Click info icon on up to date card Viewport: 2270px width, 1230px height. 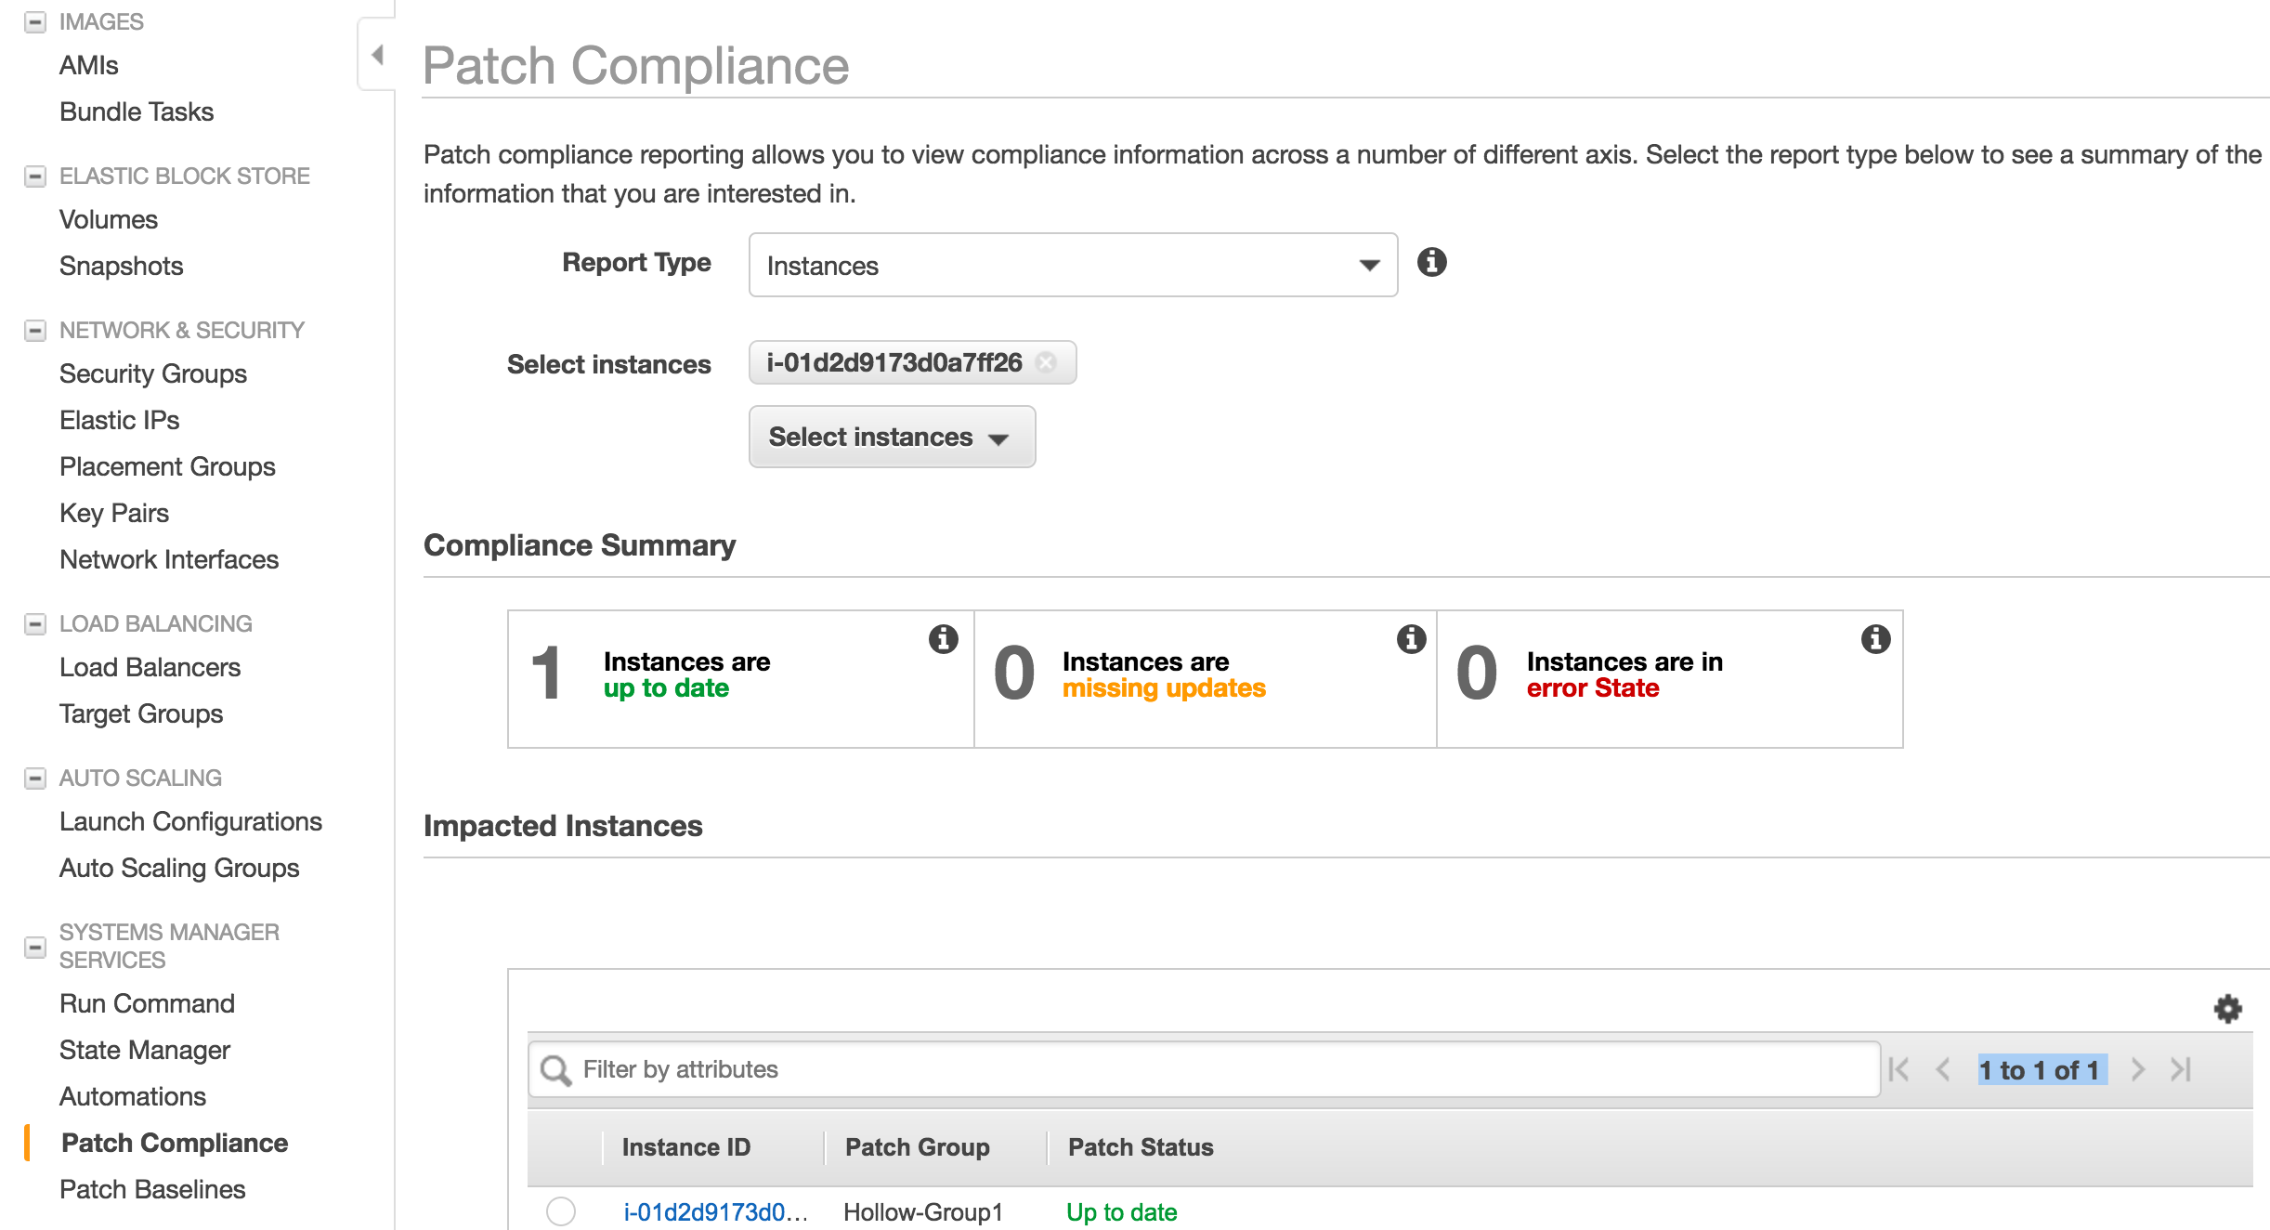943,639
